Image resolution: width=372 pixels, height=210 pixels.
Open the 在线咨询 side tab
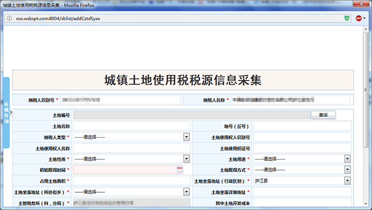[6, 112]
